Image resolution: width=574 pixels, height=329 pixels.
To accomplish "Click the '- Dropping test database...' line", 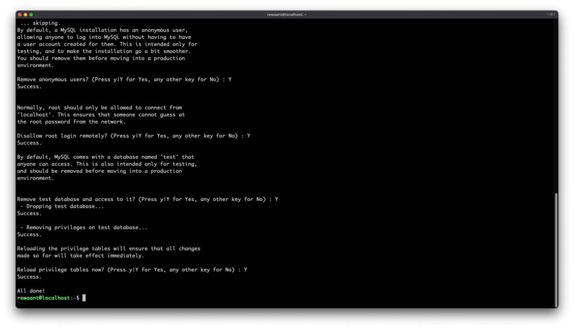I will coord(62,206).
